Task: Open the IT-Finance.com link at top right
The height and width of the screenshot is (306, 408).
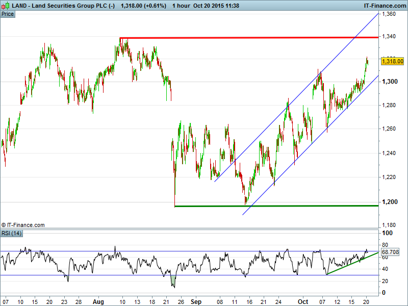Action: pyautogui.click(x=385, y=5)
